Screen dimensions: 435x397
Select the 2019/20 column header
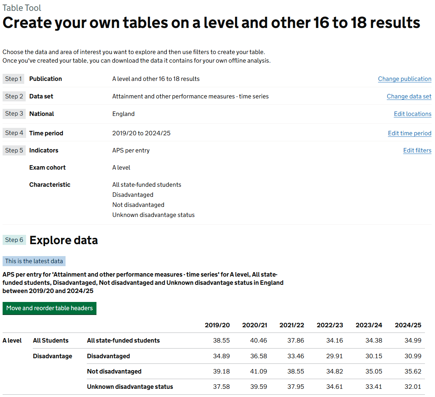point(217,325)
